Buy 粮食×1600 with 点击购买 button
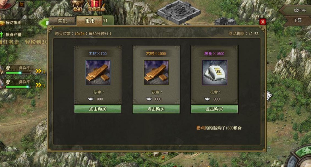 (x=214, y=109)
